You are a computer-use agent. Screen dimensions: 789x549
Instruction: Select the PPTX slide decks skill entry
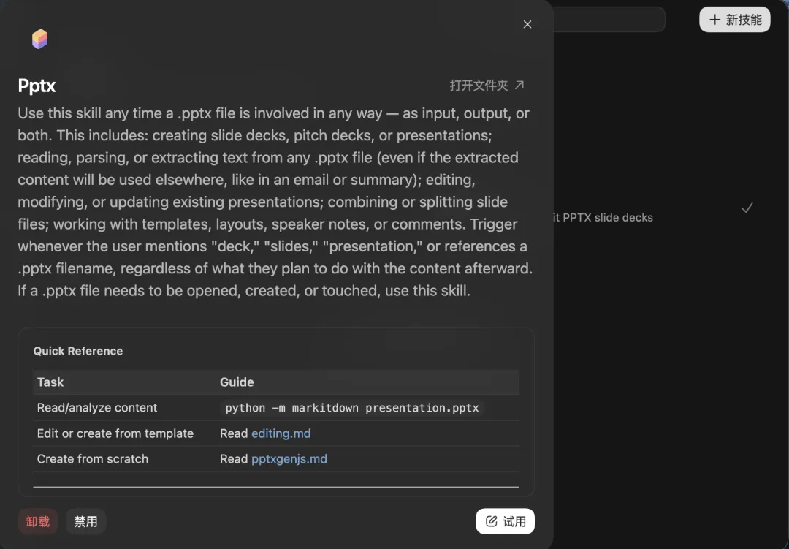click(603, 217)
